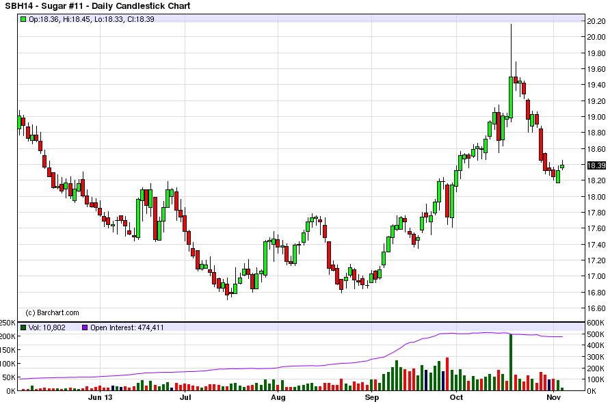Click the 400K open interest axis label
Viewport: 610px width, 402px height.
[x=596, y=346]
